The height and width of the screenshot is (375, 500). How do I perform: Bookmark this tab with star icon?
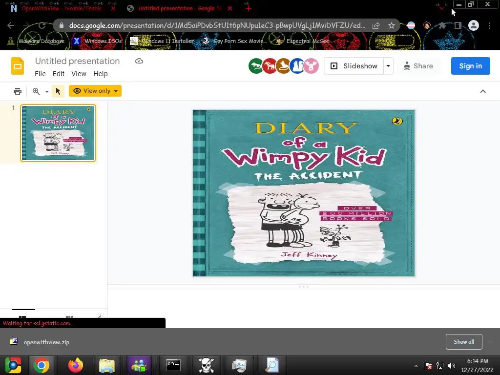392,25
